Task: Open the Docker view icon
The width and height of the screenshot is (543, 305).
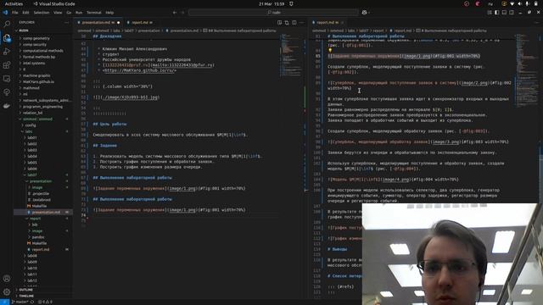Action: 7,106
